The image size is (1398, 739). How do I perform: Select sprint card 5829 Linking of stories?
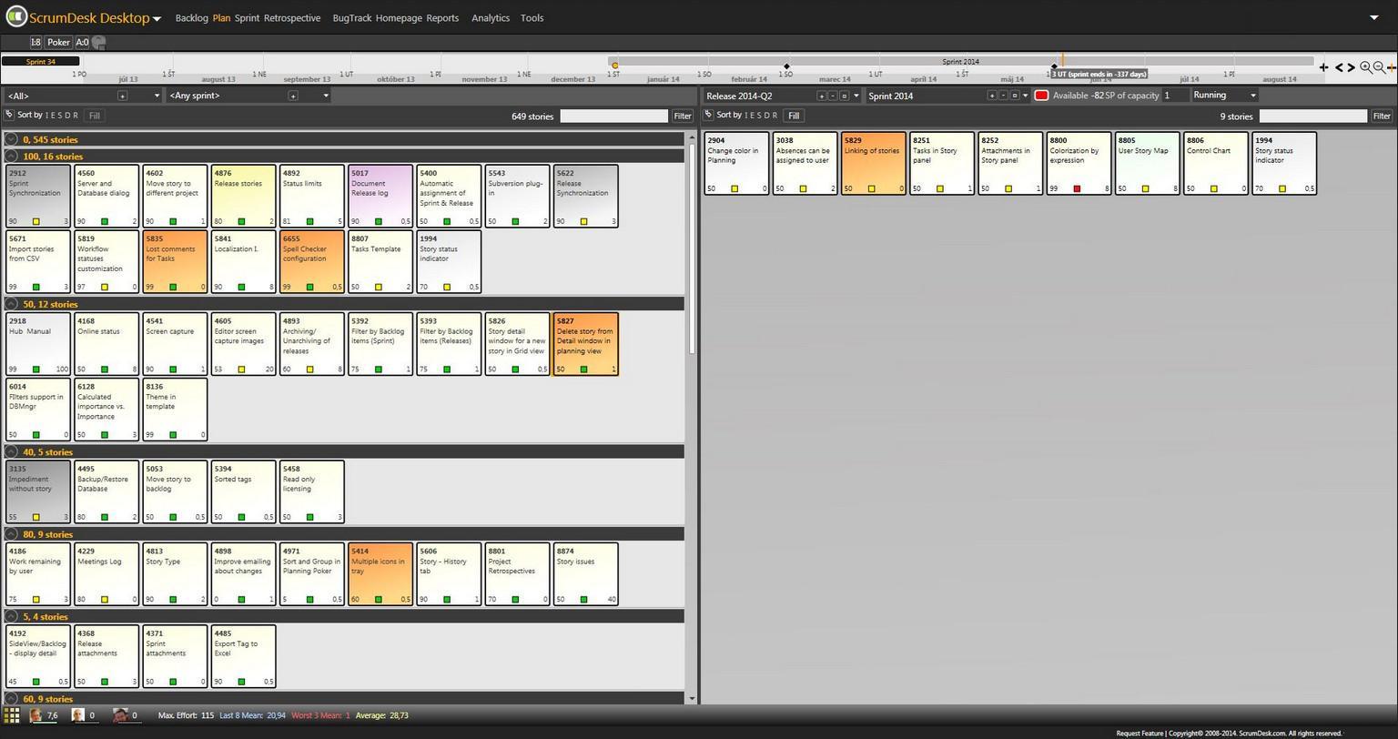[873, 163]
